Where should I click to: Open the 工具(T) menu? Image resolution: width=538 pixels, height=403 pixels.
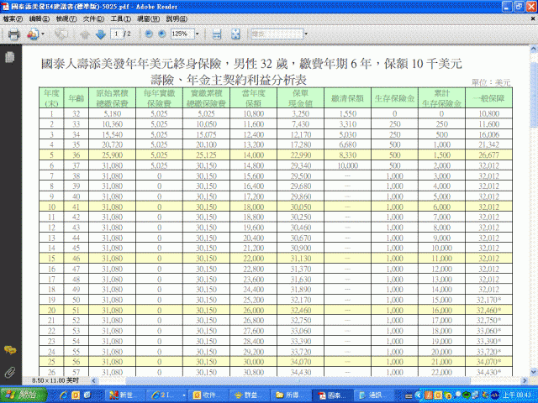tap(120, 18)
